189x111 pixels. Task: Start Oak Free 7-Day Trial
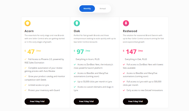pyautogui.click(x=86, y=102)
